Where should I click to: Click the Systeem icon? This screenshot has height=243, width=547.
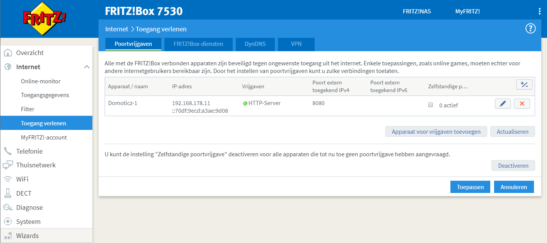coord(8,222)
